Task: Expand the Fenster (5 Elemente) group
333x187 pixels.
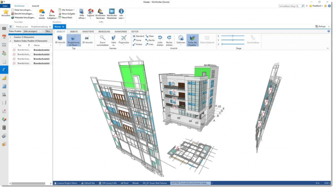Action: tap(10, 37)
